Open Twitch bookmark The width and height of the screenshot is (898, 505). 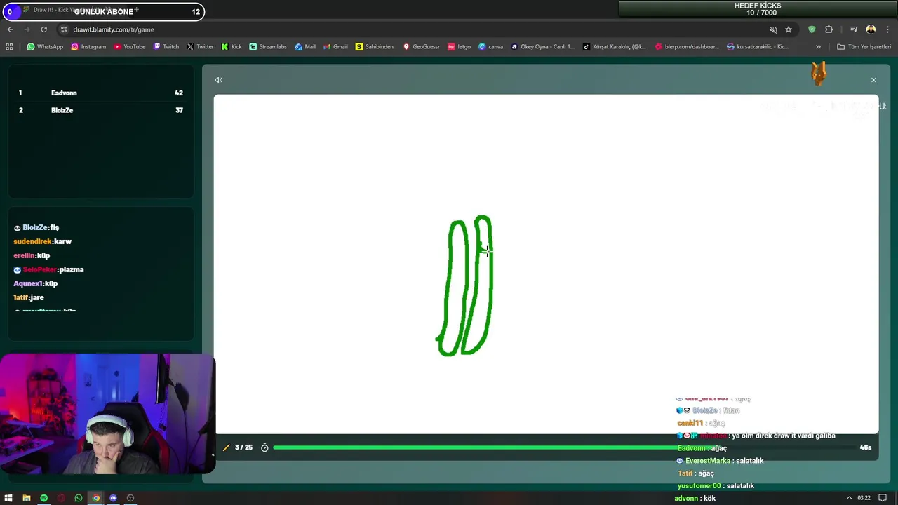click(166, 47)
